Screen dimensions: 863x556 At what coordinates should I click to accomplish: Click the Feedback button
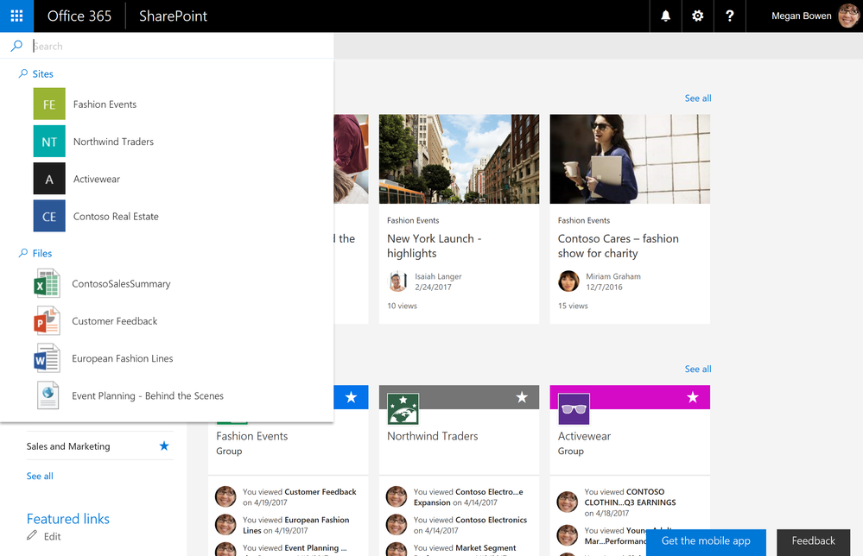tap(814, 541)
